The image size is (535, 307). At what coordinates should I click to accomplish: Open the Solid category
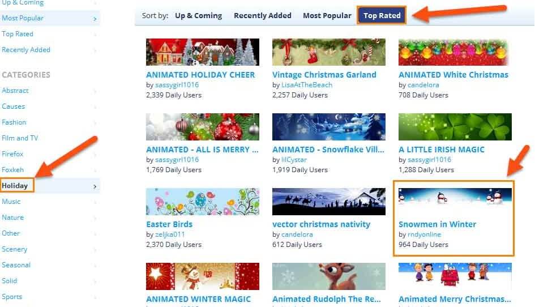coord(9,281)
